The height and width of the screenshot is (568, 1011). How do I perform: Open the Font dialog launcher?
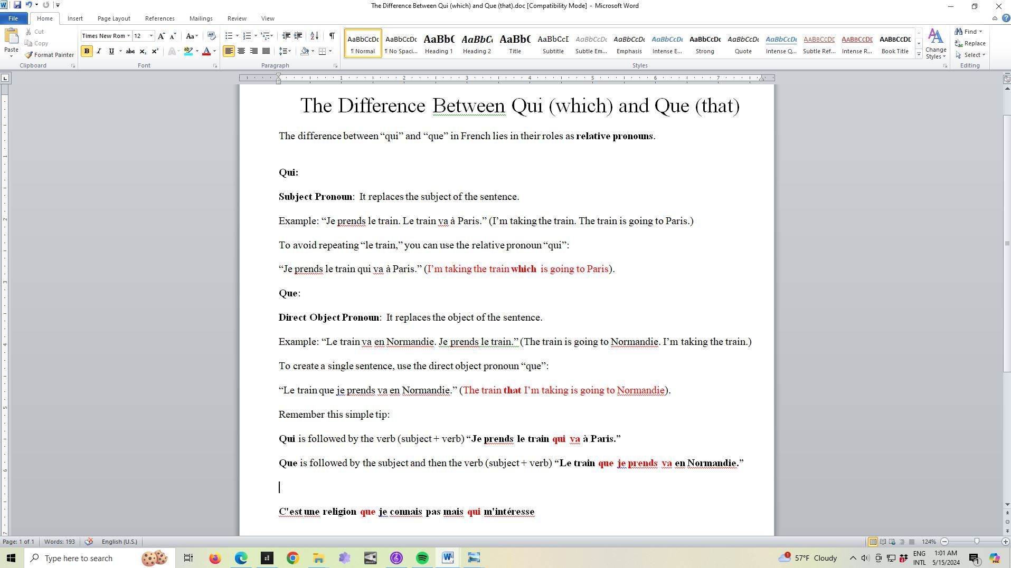point(215,66)
